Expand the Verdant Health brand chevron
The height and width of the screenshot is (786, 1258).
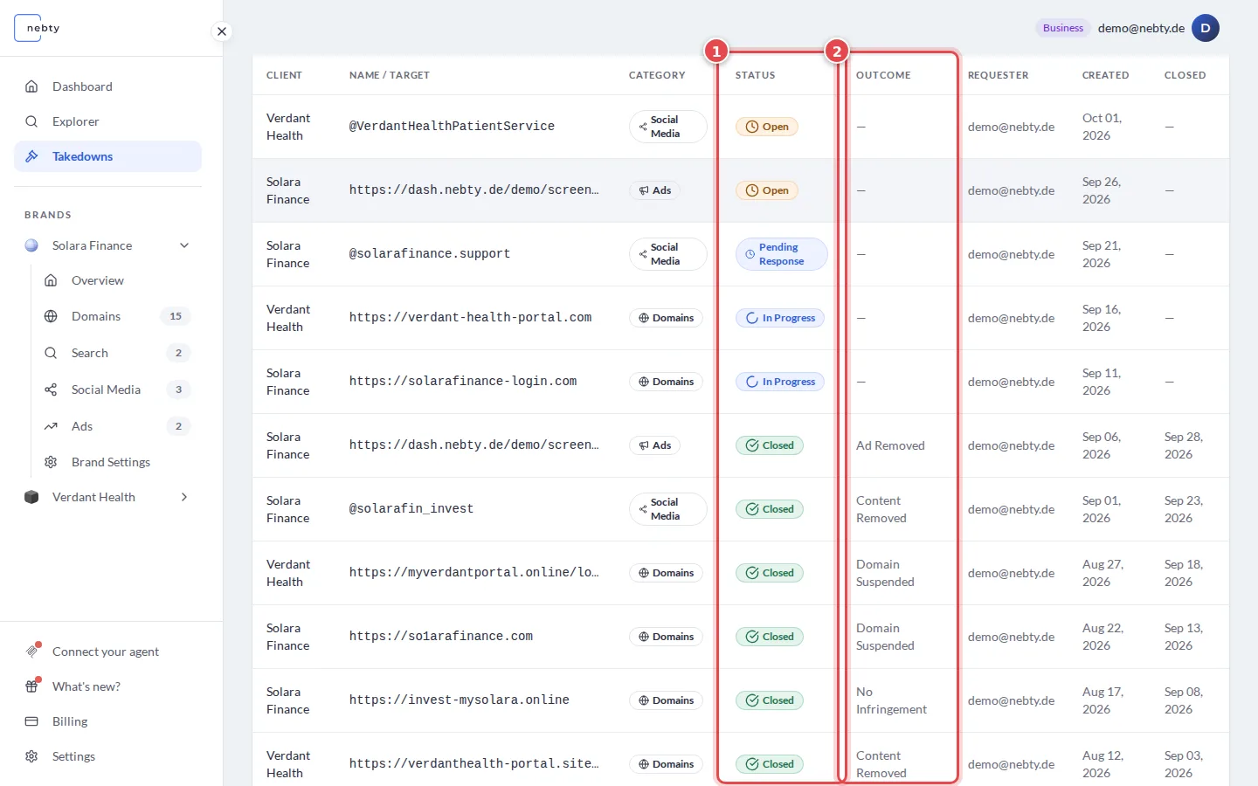(184, 497)
